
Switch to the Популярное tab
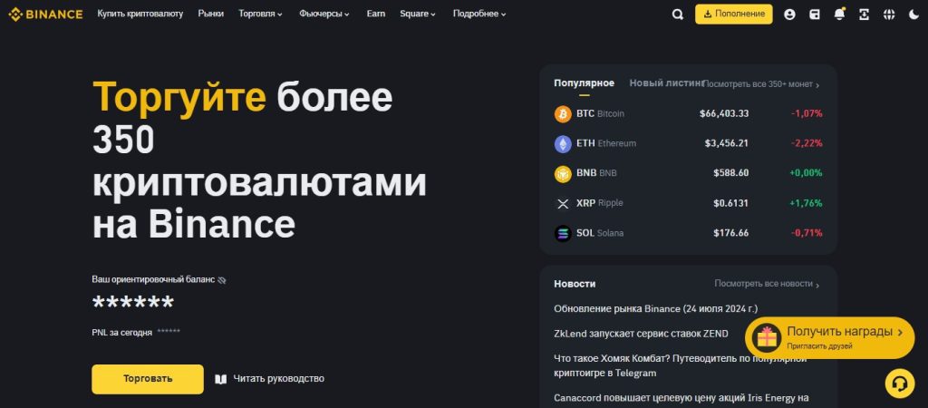(x=585, y=83)
